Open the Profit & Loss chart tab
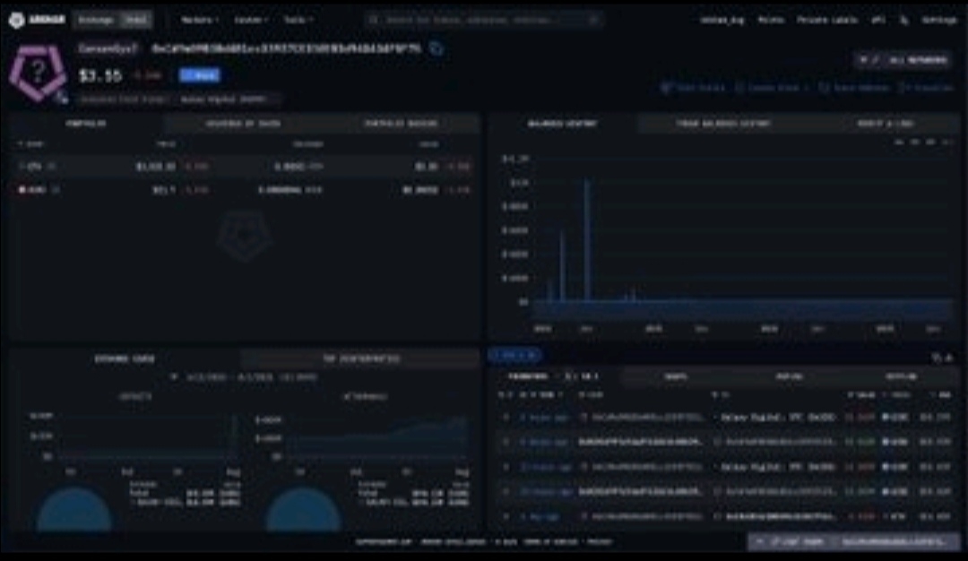 point(885,124)
